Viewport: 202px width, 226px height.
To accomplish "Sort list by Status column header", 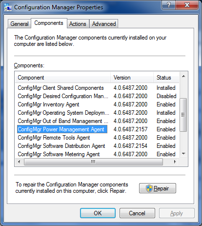I will 166,78.
